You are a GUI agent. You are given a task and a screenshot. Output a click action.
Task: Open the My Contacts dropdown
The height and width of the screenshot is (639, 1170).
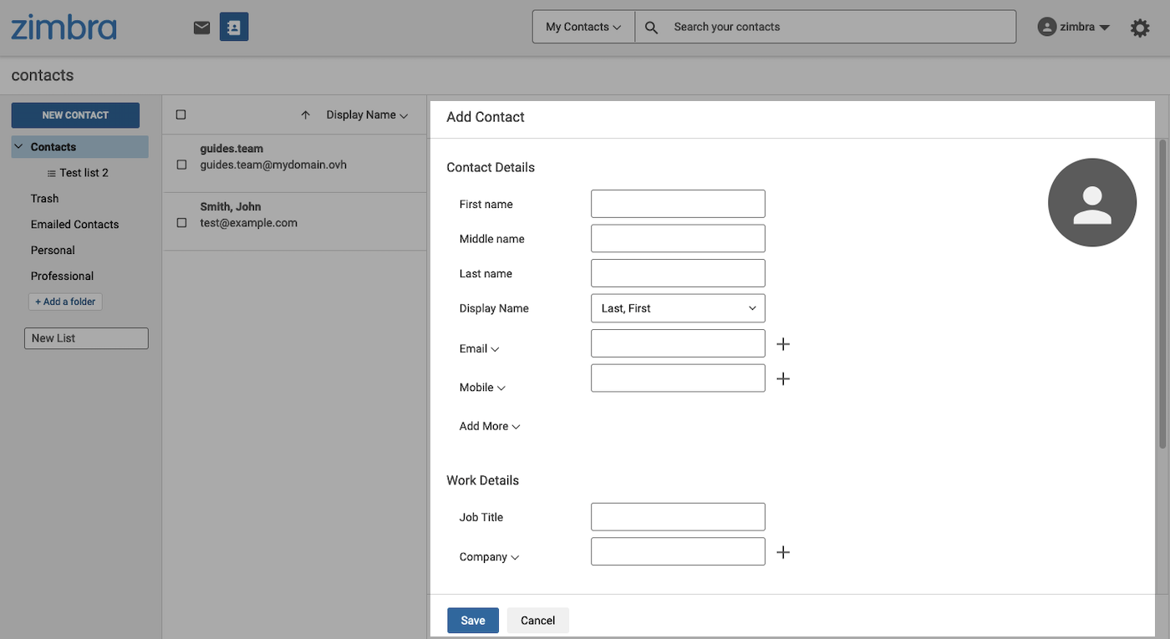click(582, 26)
